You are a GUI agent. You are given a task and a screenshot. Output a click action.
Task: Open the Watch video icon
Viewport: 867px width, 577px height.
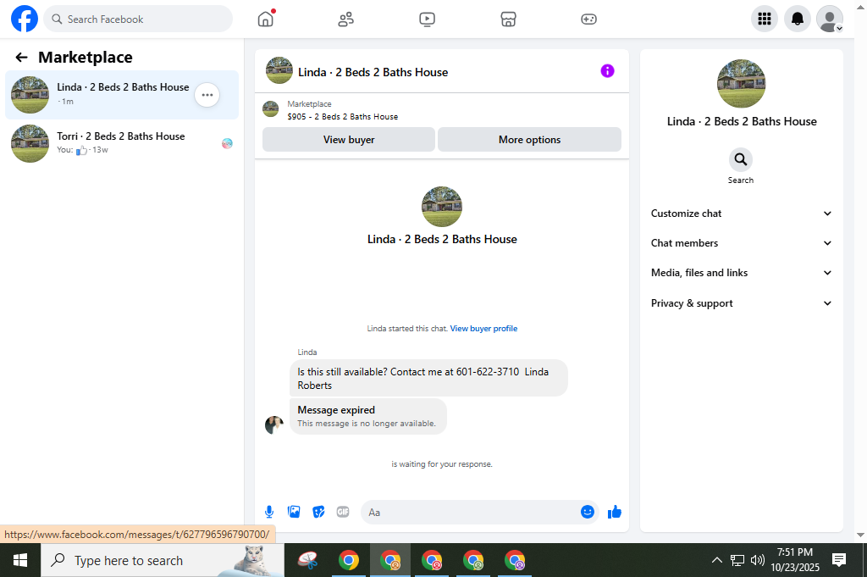(427, 19)
